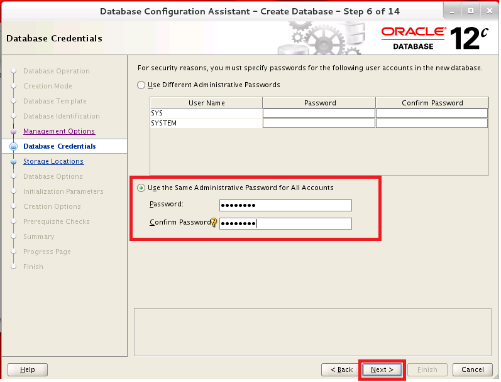Click the Database Credentials step bullet icon

coord(13,147)
